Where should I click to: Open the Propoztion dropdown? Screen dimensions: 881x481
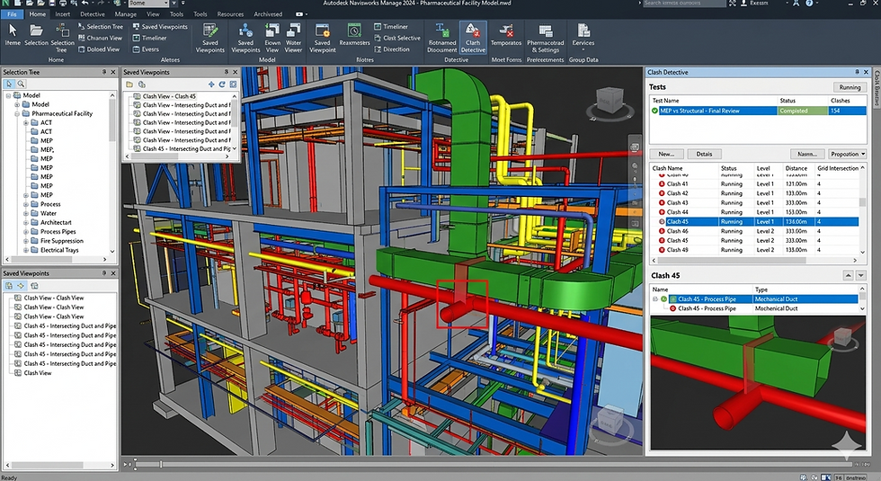(x=847, y=154)
